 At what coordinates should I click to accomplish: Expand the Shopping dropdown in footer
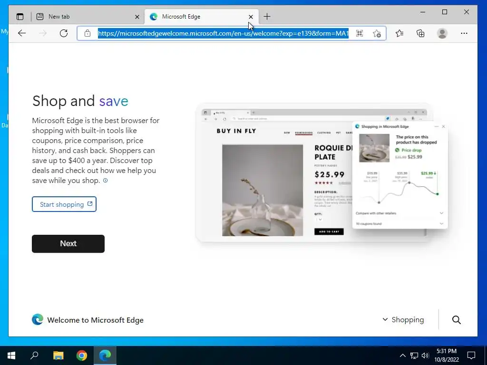(403, 320)
